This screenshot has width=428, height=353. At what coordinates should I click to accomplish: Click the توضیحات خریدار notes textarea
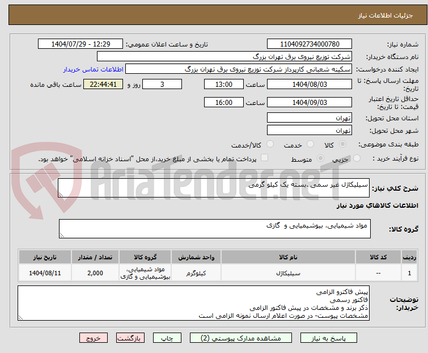(193, 303)
